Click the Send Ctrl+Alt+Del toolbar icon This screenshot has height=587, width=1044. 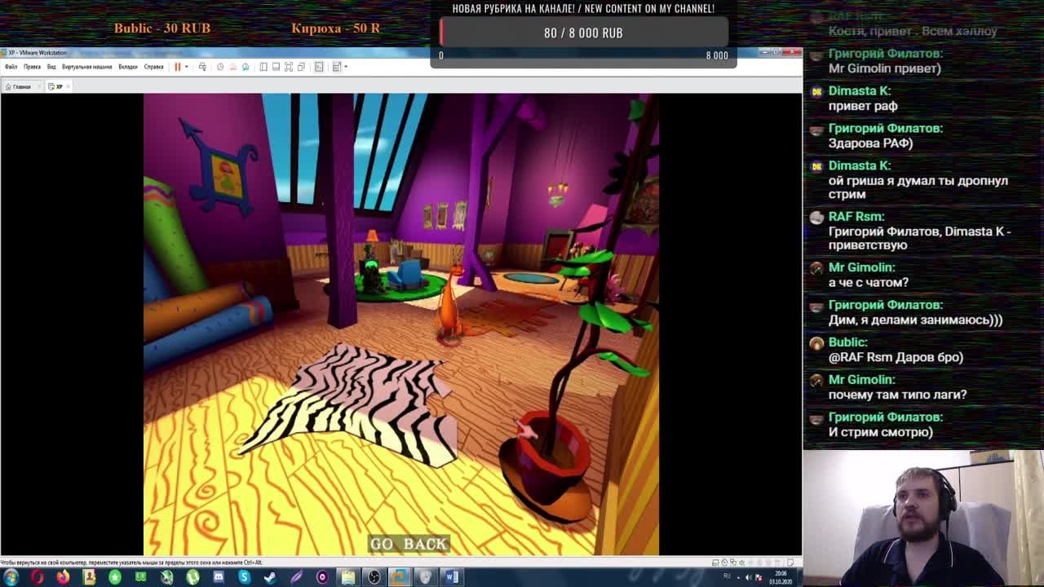point(202,67)
